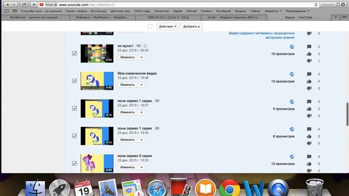Expand arrow beside Изменить for 'по мульт!'
349x196 pixels.
point(142,57)
